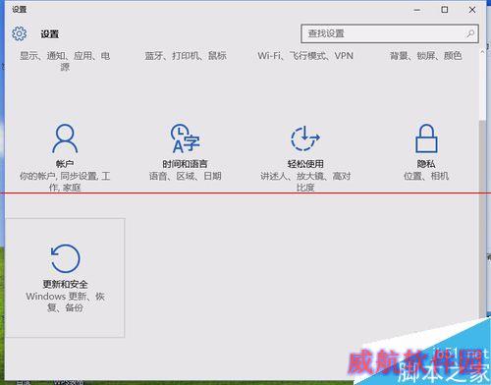Click Wi-Fi、飞行模式、VPN network description
This screenshot has height=385, width=491.
click(x=305, y=56)
